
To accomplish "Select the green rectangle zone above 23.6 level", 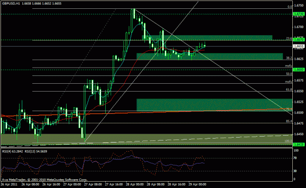I will (207, 38).
